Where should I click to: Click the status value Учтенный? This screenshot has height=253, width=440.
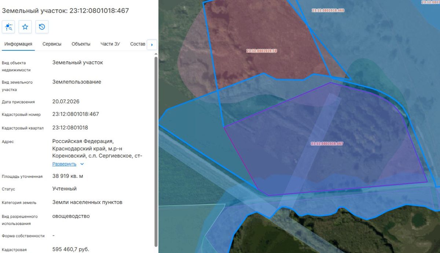tap(65, 189)
